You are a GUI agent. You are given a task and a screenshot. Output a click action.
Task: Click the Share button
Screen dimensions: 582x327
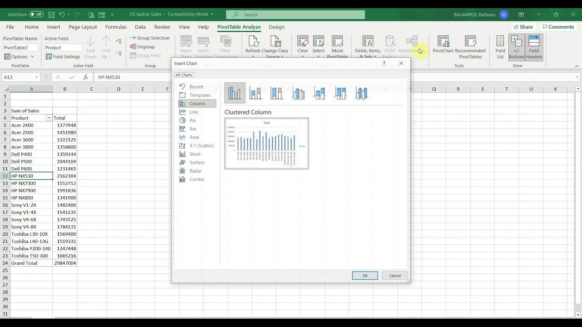523,27
